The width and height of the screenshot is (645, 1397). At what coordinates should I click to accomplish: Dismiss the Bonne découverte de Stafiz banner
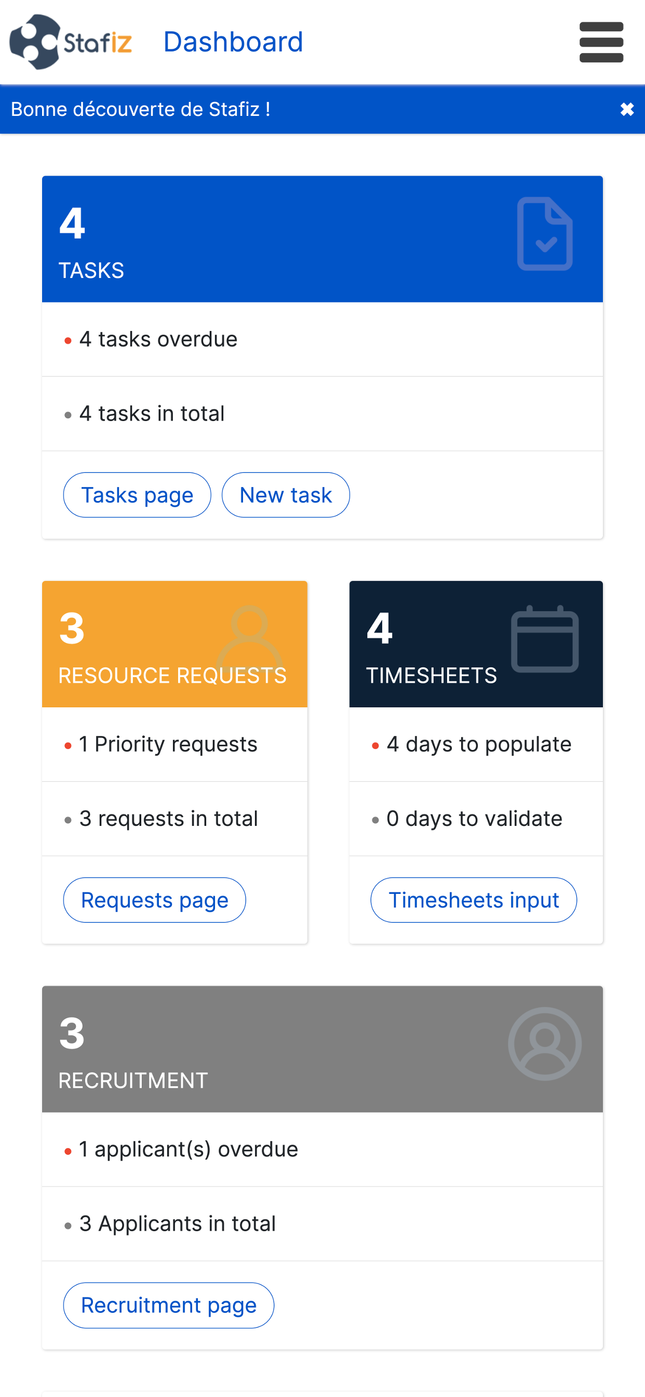point(627,110)
